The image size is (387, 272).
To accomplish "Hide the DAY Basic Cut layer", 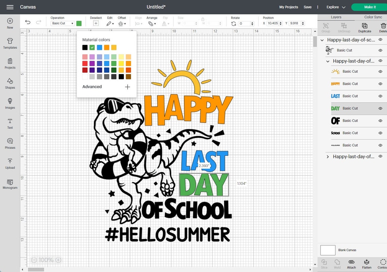I will click(x=380, y=108).
